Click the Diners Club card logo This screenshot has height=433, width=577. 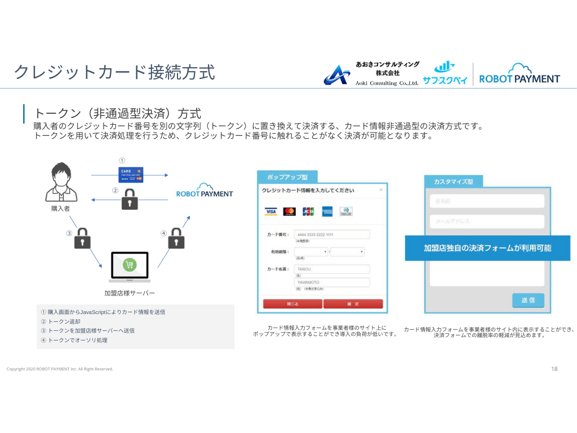tap(346, 211)
